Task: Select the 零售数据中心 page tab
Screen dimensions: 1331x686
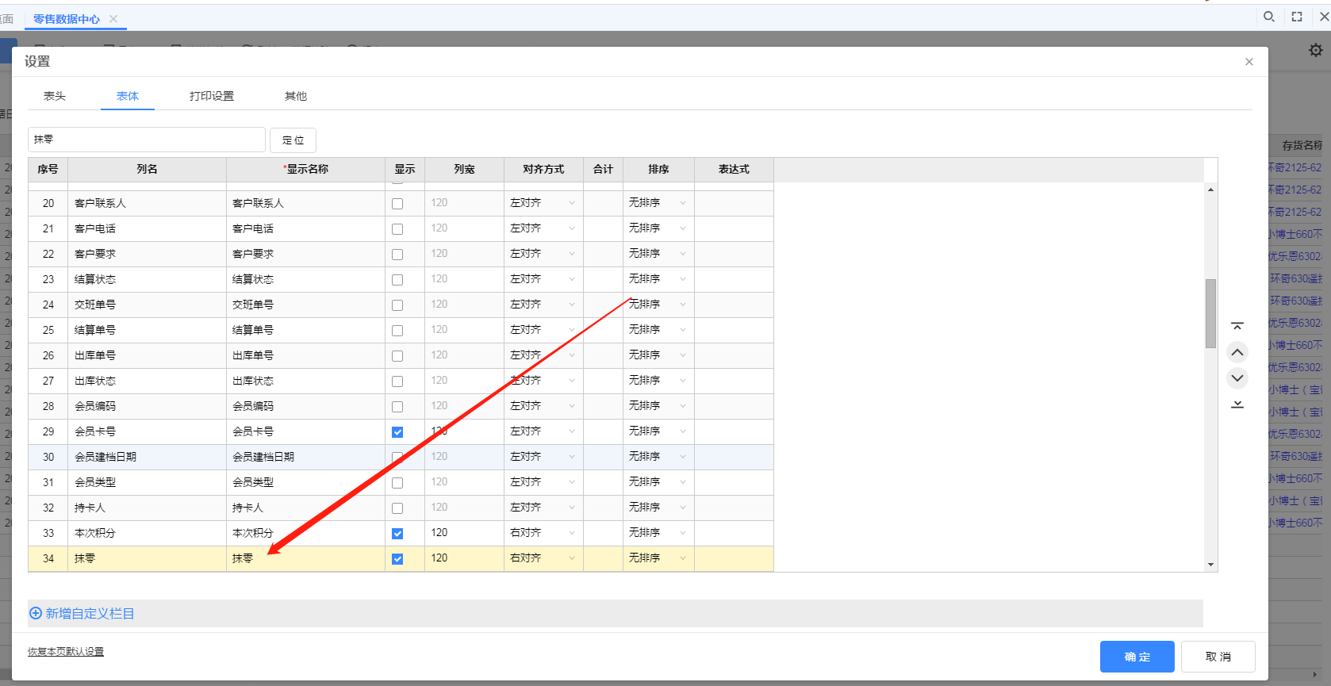Action: tap(67, 19)
